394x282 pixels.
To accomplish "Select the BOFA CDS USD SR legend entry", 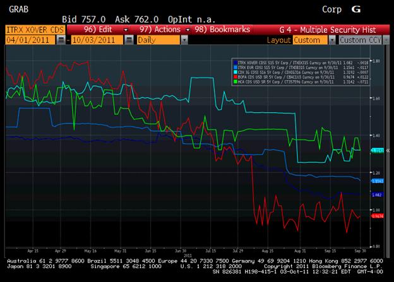I will pos(301,77).
